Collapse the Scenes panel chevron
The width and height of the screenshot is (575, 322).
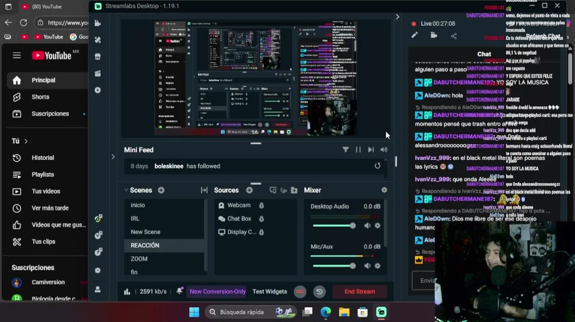(x=126, y=190)
